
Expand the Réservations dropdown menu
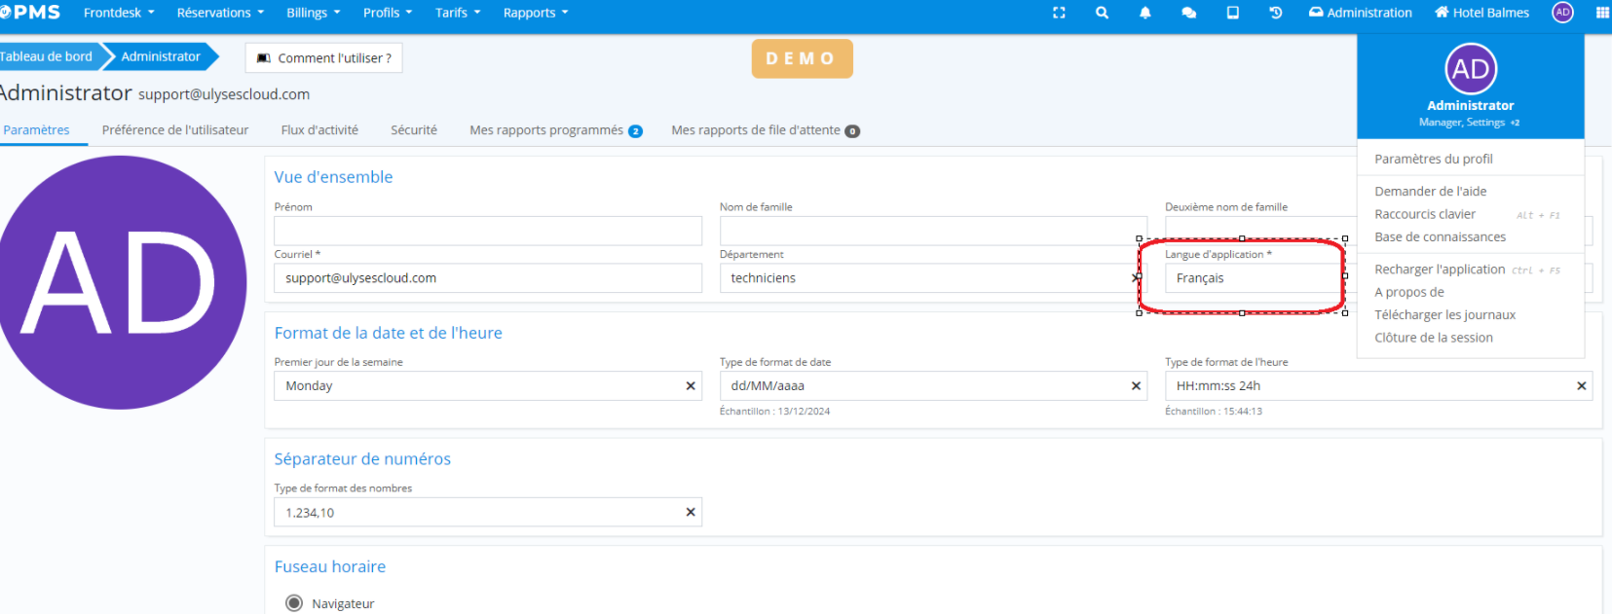point(220,13)
